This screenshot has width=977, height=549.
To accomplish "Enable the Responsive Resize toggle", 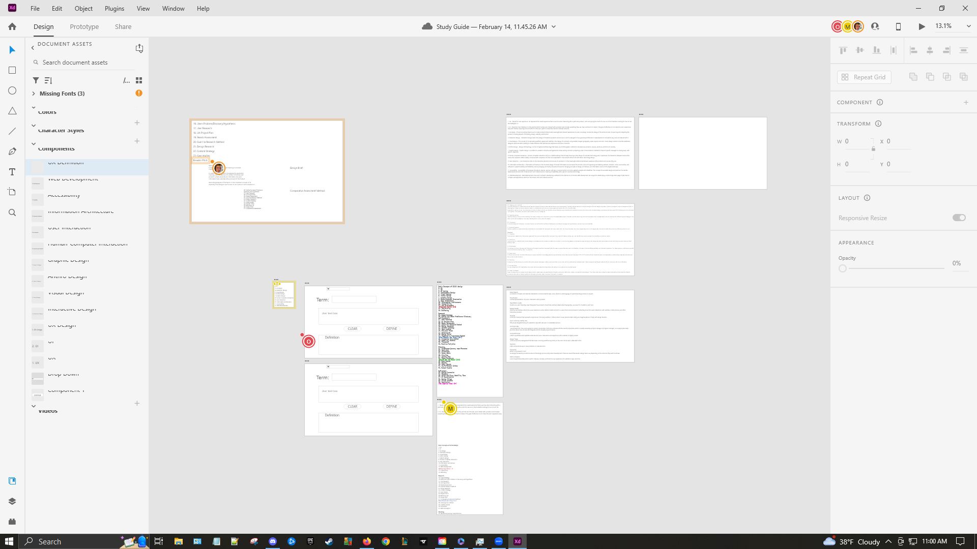I will 959,218.
